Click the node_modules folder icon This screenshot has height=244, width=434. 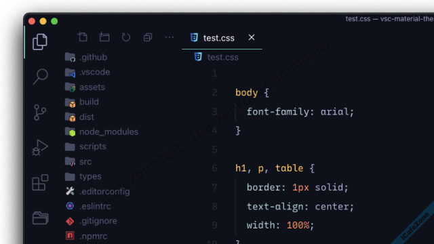pyautogui.click(x=70, y=131)
